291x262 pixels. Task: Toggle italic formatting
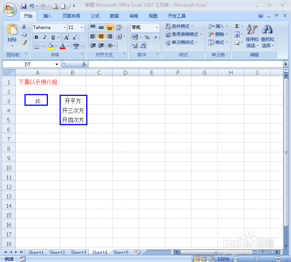pos(45,37)
